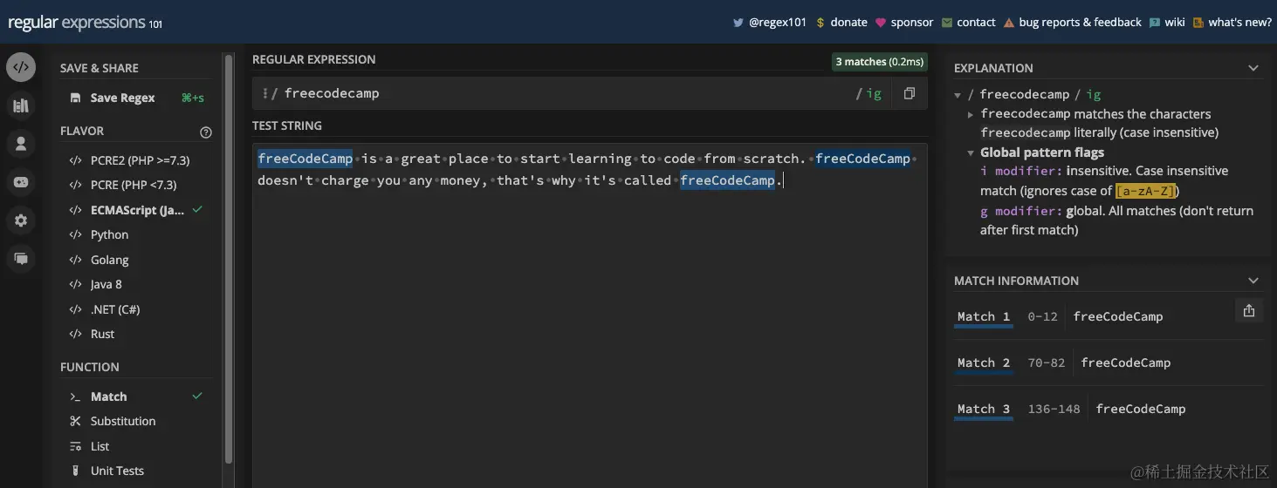Select the Match 3 row
This screenshot has width=1277, height=488.
tap(1109, 409)
